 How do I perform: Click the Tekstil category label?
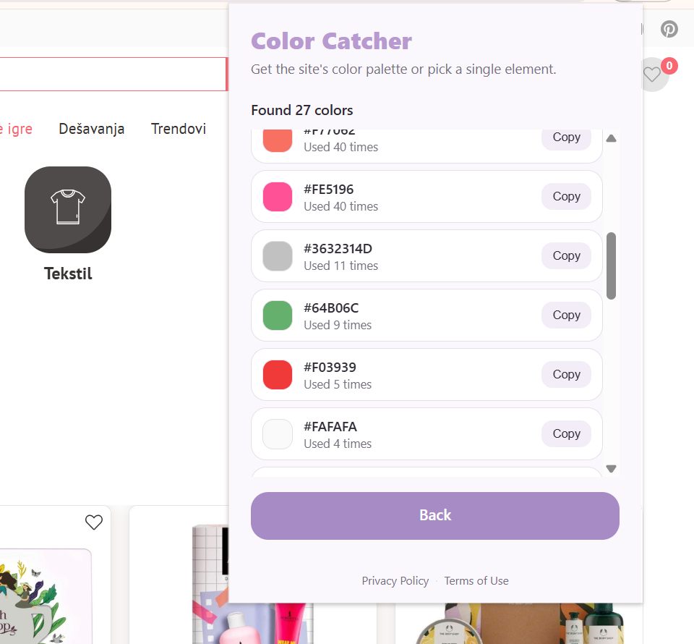click(x=68, y=274)
